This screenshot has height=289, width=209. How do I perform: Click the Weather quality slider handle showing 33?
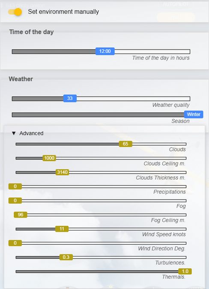pyautogui.click(x=70, y=98)
